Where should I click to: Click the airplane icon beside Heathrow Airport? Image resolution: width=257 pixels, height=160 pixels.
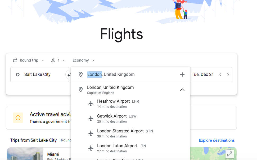point(91,103)
